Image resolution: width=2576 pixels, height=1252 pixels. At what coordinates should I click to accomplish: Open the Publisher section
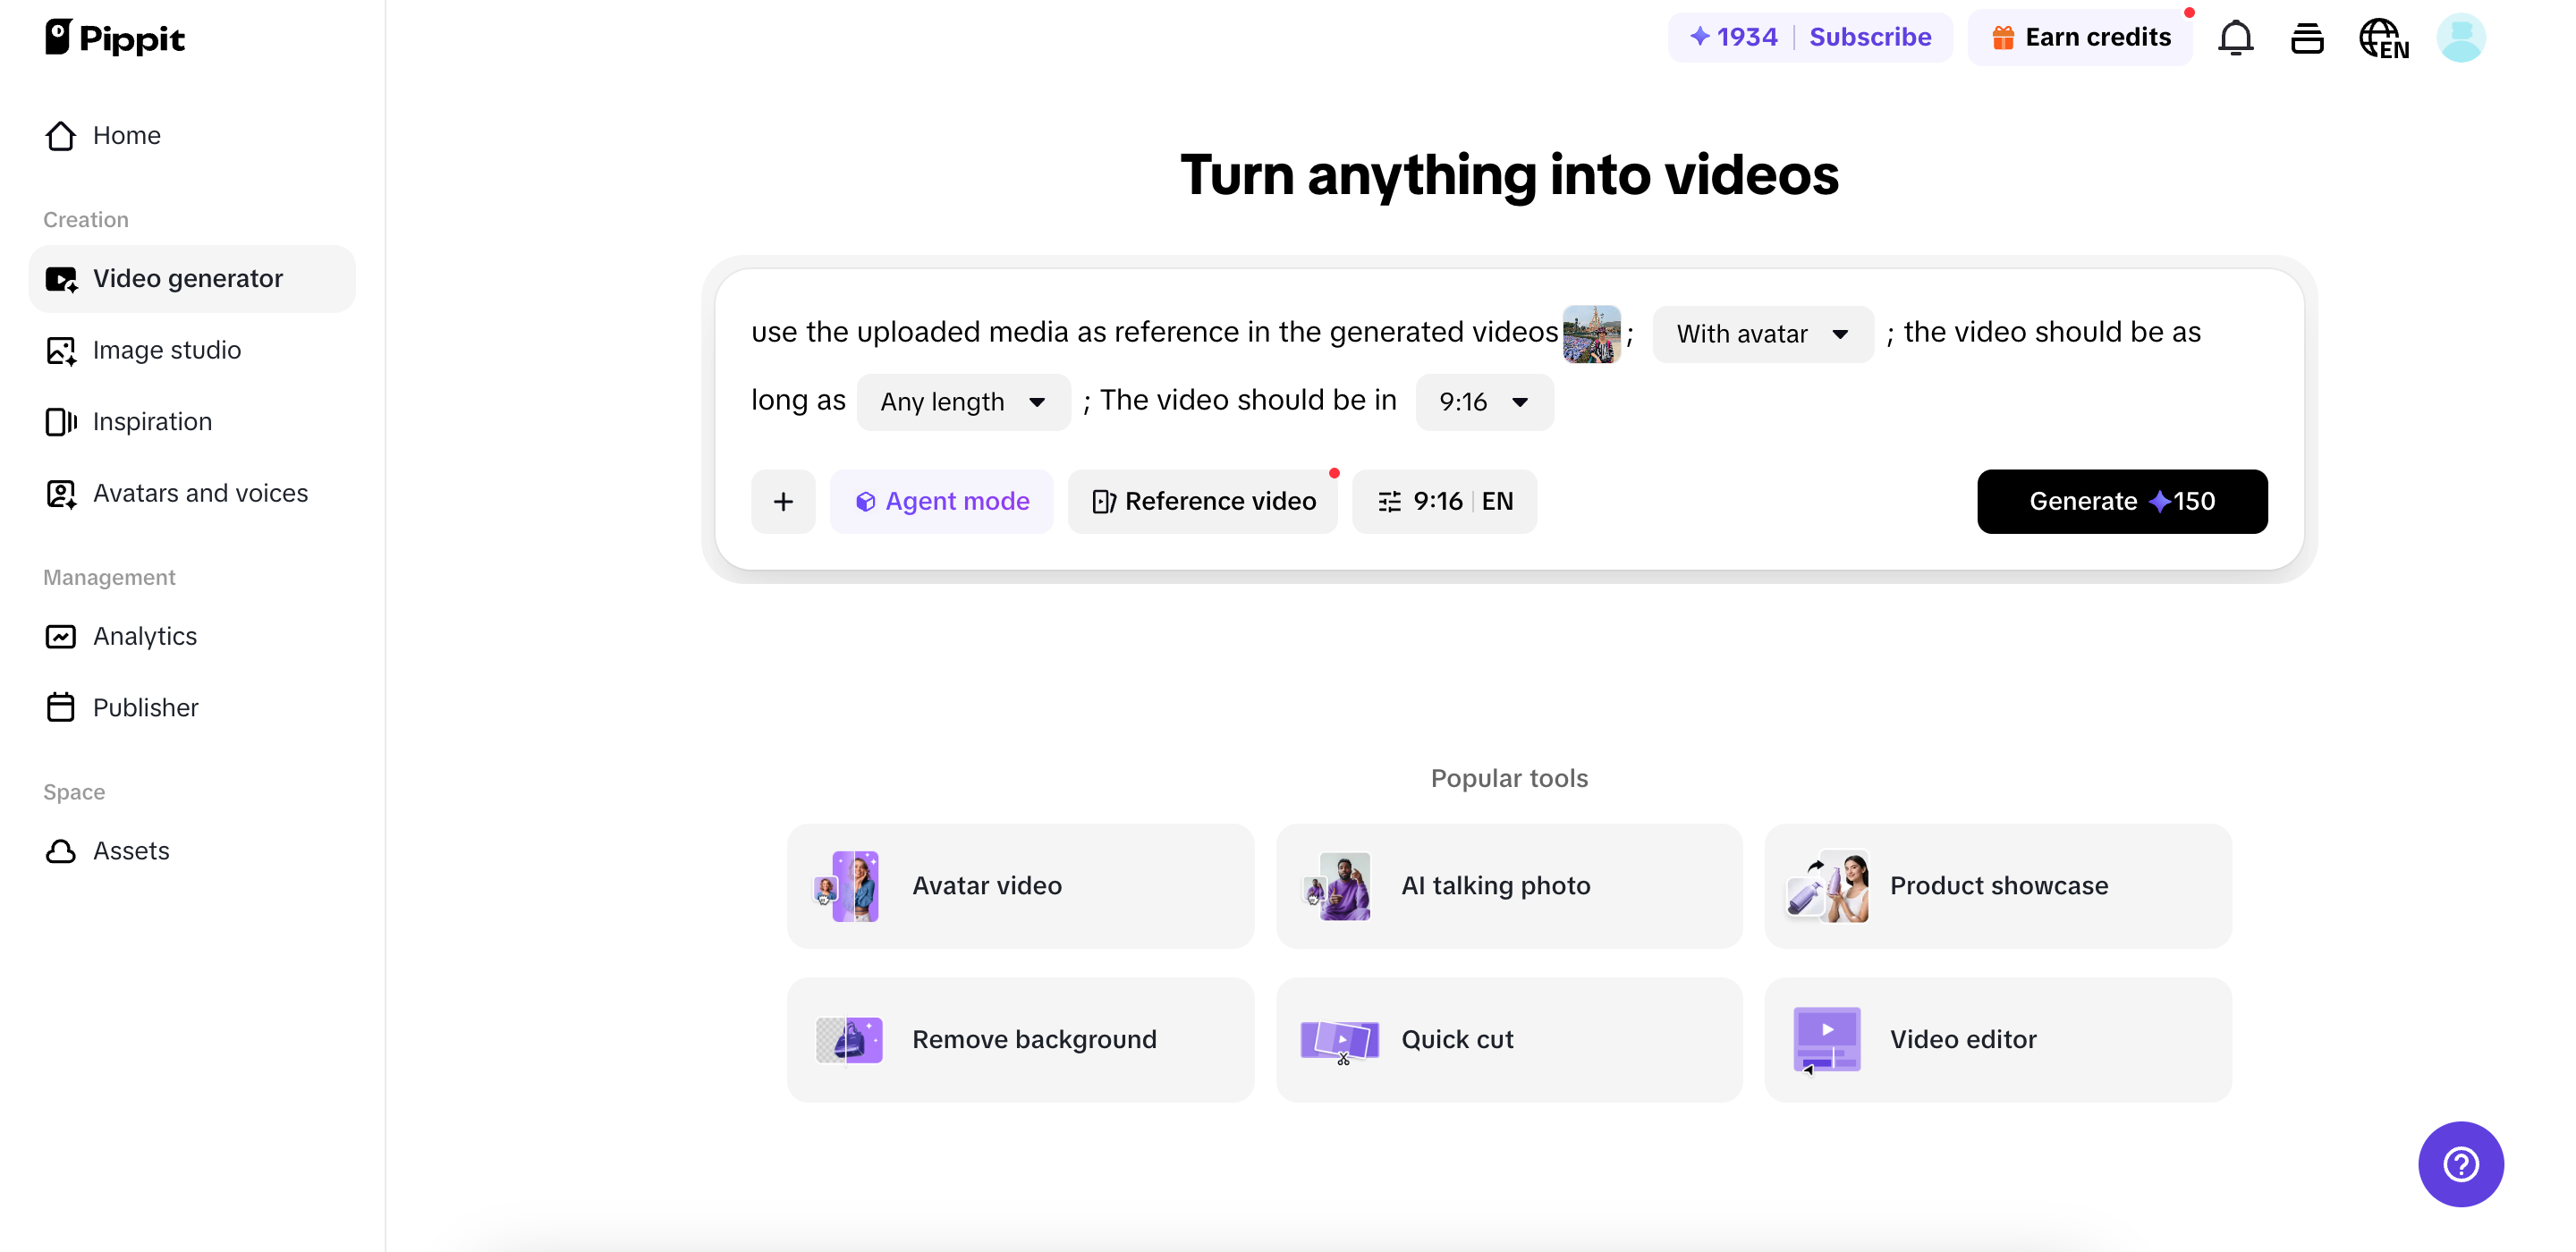(146, 707)
